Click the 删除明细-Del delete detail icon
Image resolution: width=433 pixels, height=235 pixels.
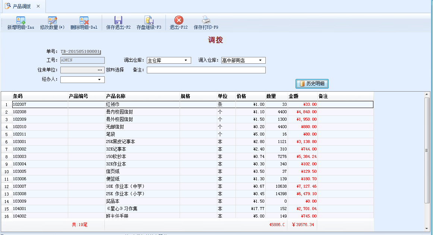coord(84,20)
